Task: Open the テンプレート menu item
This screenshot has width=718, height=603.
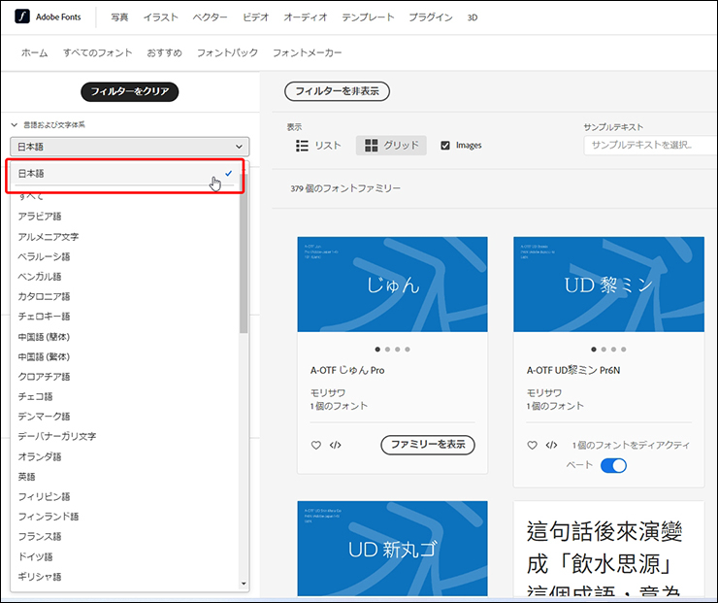Action: pyautogui.click(x=369, y=17)
